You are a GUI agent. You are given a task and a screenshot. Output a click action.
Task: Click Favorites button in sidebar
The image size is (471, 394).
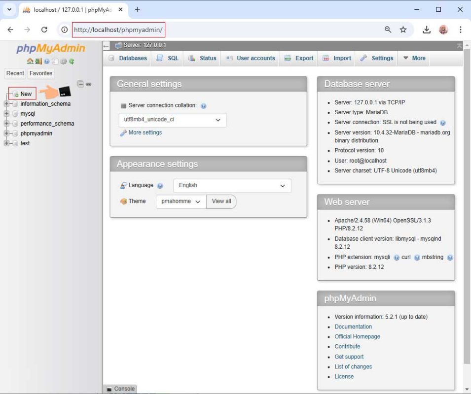tap(41, 73)
